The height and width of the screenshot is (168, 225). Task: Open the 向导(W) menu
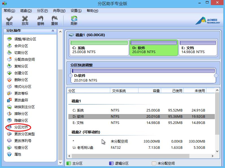point(59,11)
